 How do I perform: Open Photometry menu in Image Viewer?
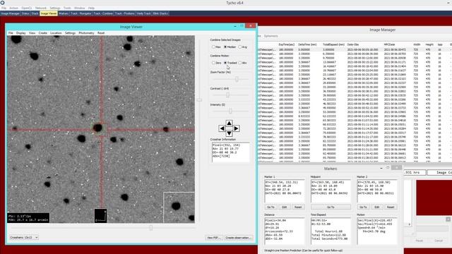tap(86, 33)
